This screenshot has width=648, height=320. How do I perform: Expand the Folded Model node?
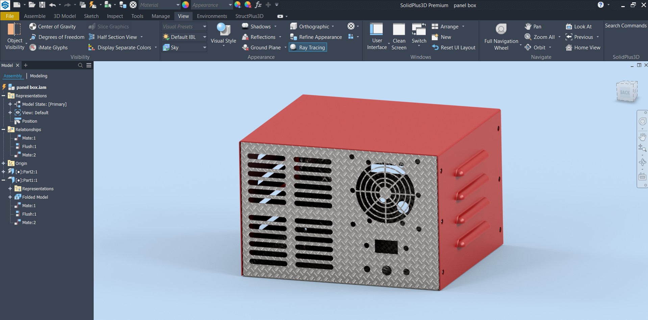point(10,197)
